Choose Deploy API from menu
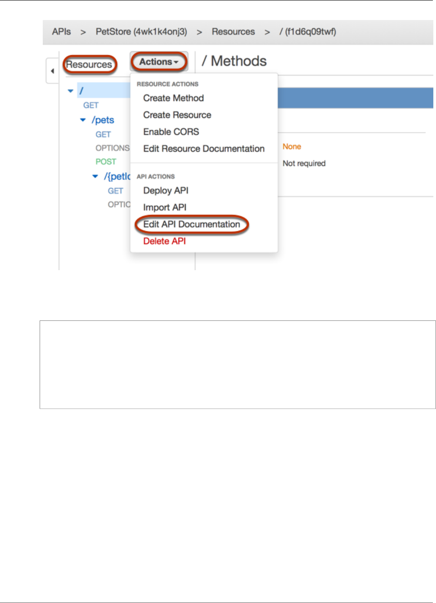 click(166, 190)
